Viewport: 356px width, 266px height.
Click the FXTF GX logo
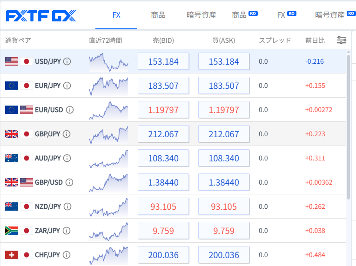pyautogui.click(x=41, y=16)
